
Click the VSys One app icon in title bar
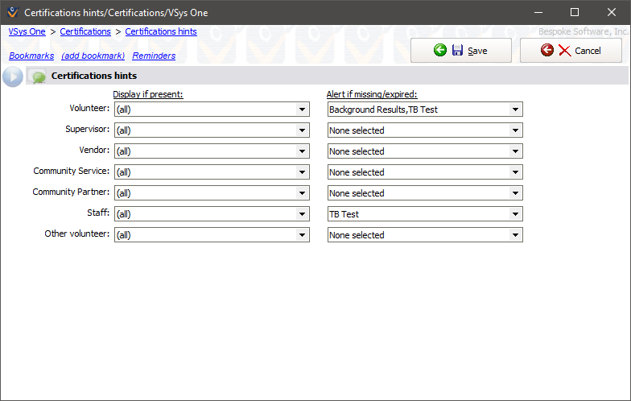[12, 13]
